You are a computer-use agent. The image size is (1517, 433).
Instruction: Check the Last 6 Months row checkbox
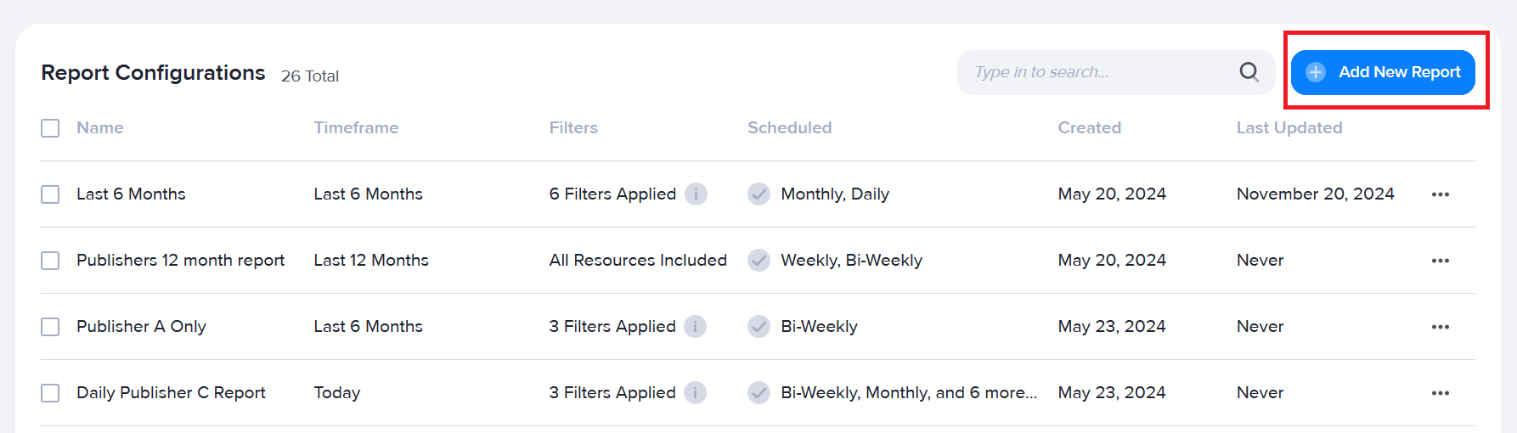(x=50, y=194)
